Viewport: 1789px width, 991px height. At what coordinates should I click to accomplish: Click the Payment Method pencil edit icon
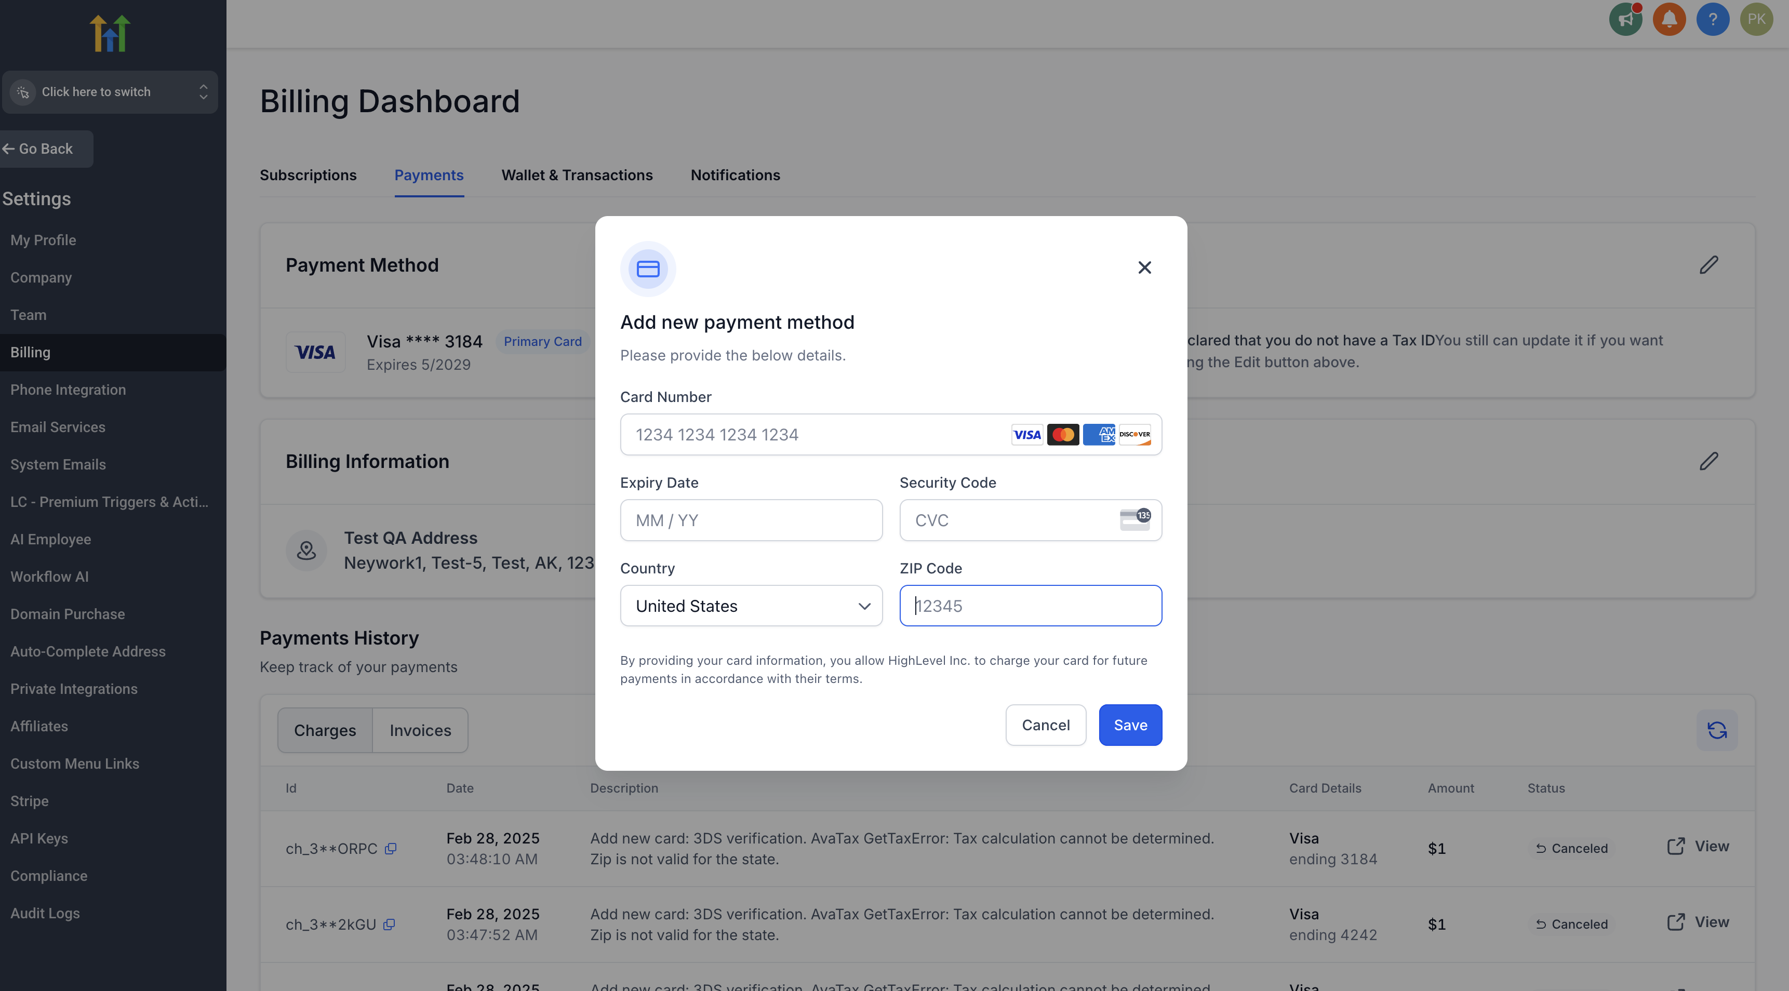click(1708, 265)
